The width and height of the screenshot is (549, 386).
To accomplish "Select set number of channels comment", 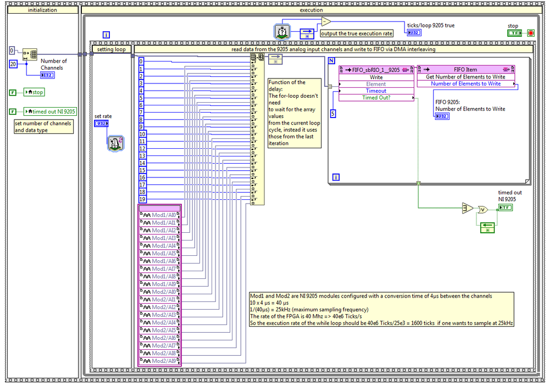I will (44, 127).
